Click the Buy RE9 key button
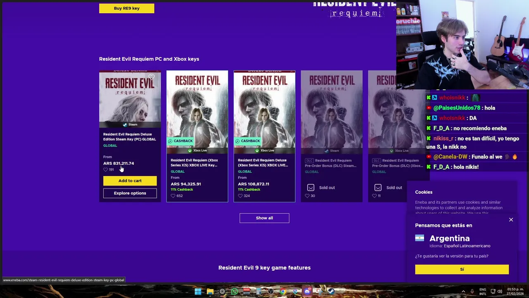The image size is (529, 298). click(126, 8)
